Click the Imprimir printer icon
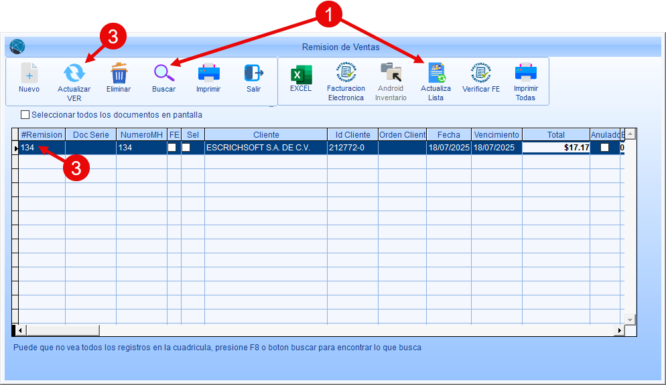The image size is (666, 385). (208, 73)
